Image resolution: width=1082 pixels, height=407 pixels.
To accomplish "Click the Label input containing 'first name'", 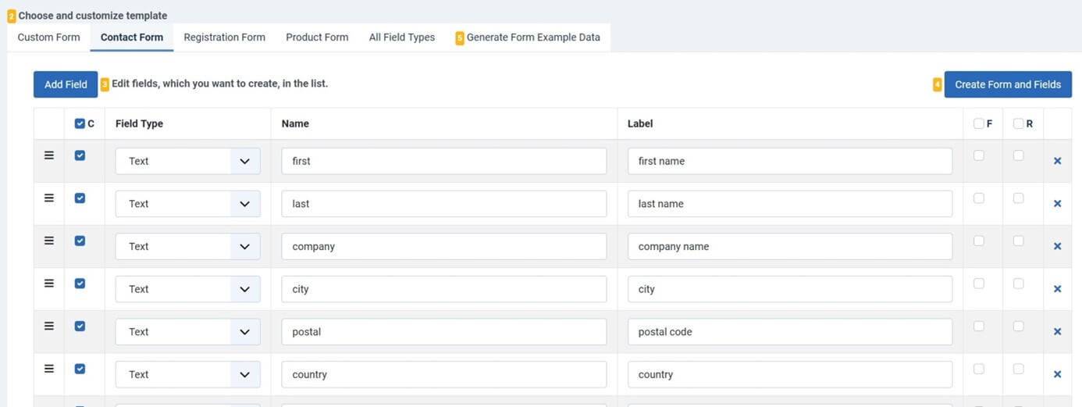I will 790,161.
